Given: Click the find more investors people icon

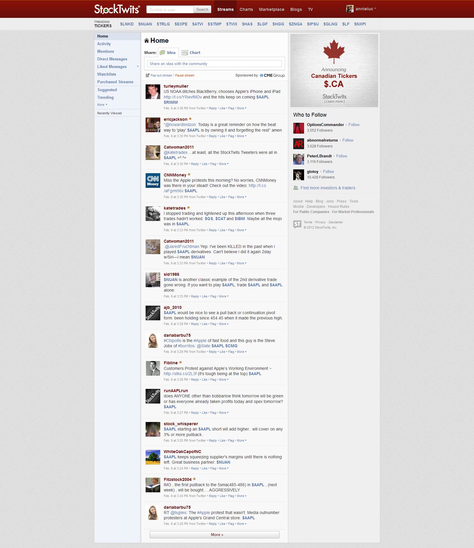Looking at the screenshot, I should [x=296, y=188].
